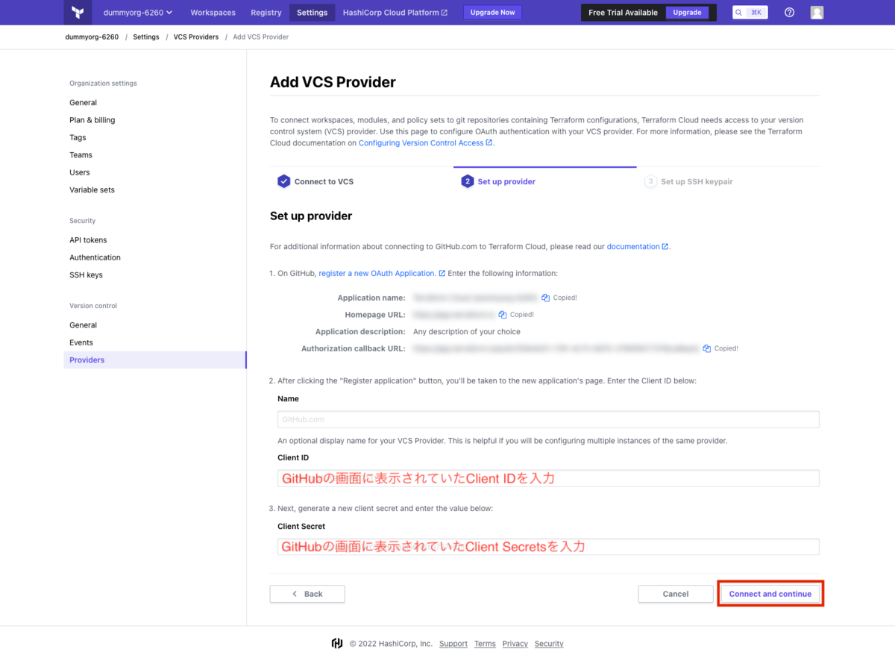Click the checkmark icon of Connect to VCS
The height and width of the screenshot is (649, 895).
click(283, 181)
